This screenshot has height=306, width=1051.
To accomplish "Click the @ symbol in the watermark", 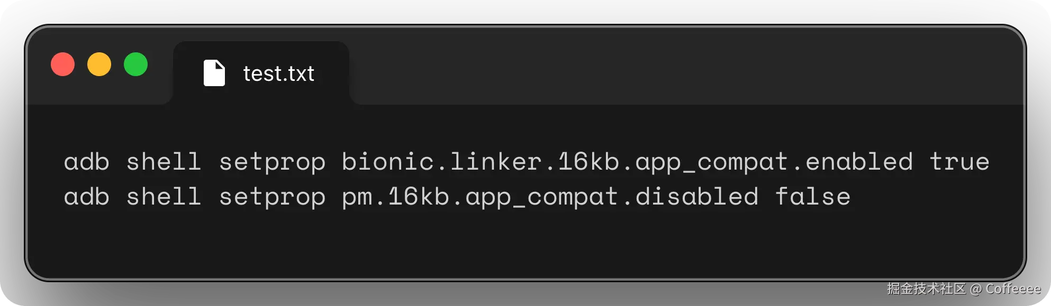I will tap(975, 289).
